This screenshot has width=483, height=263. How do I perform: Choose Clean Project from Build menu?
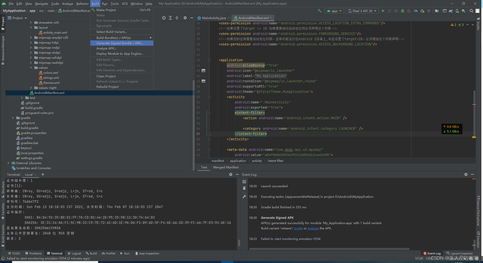point(122,76)
